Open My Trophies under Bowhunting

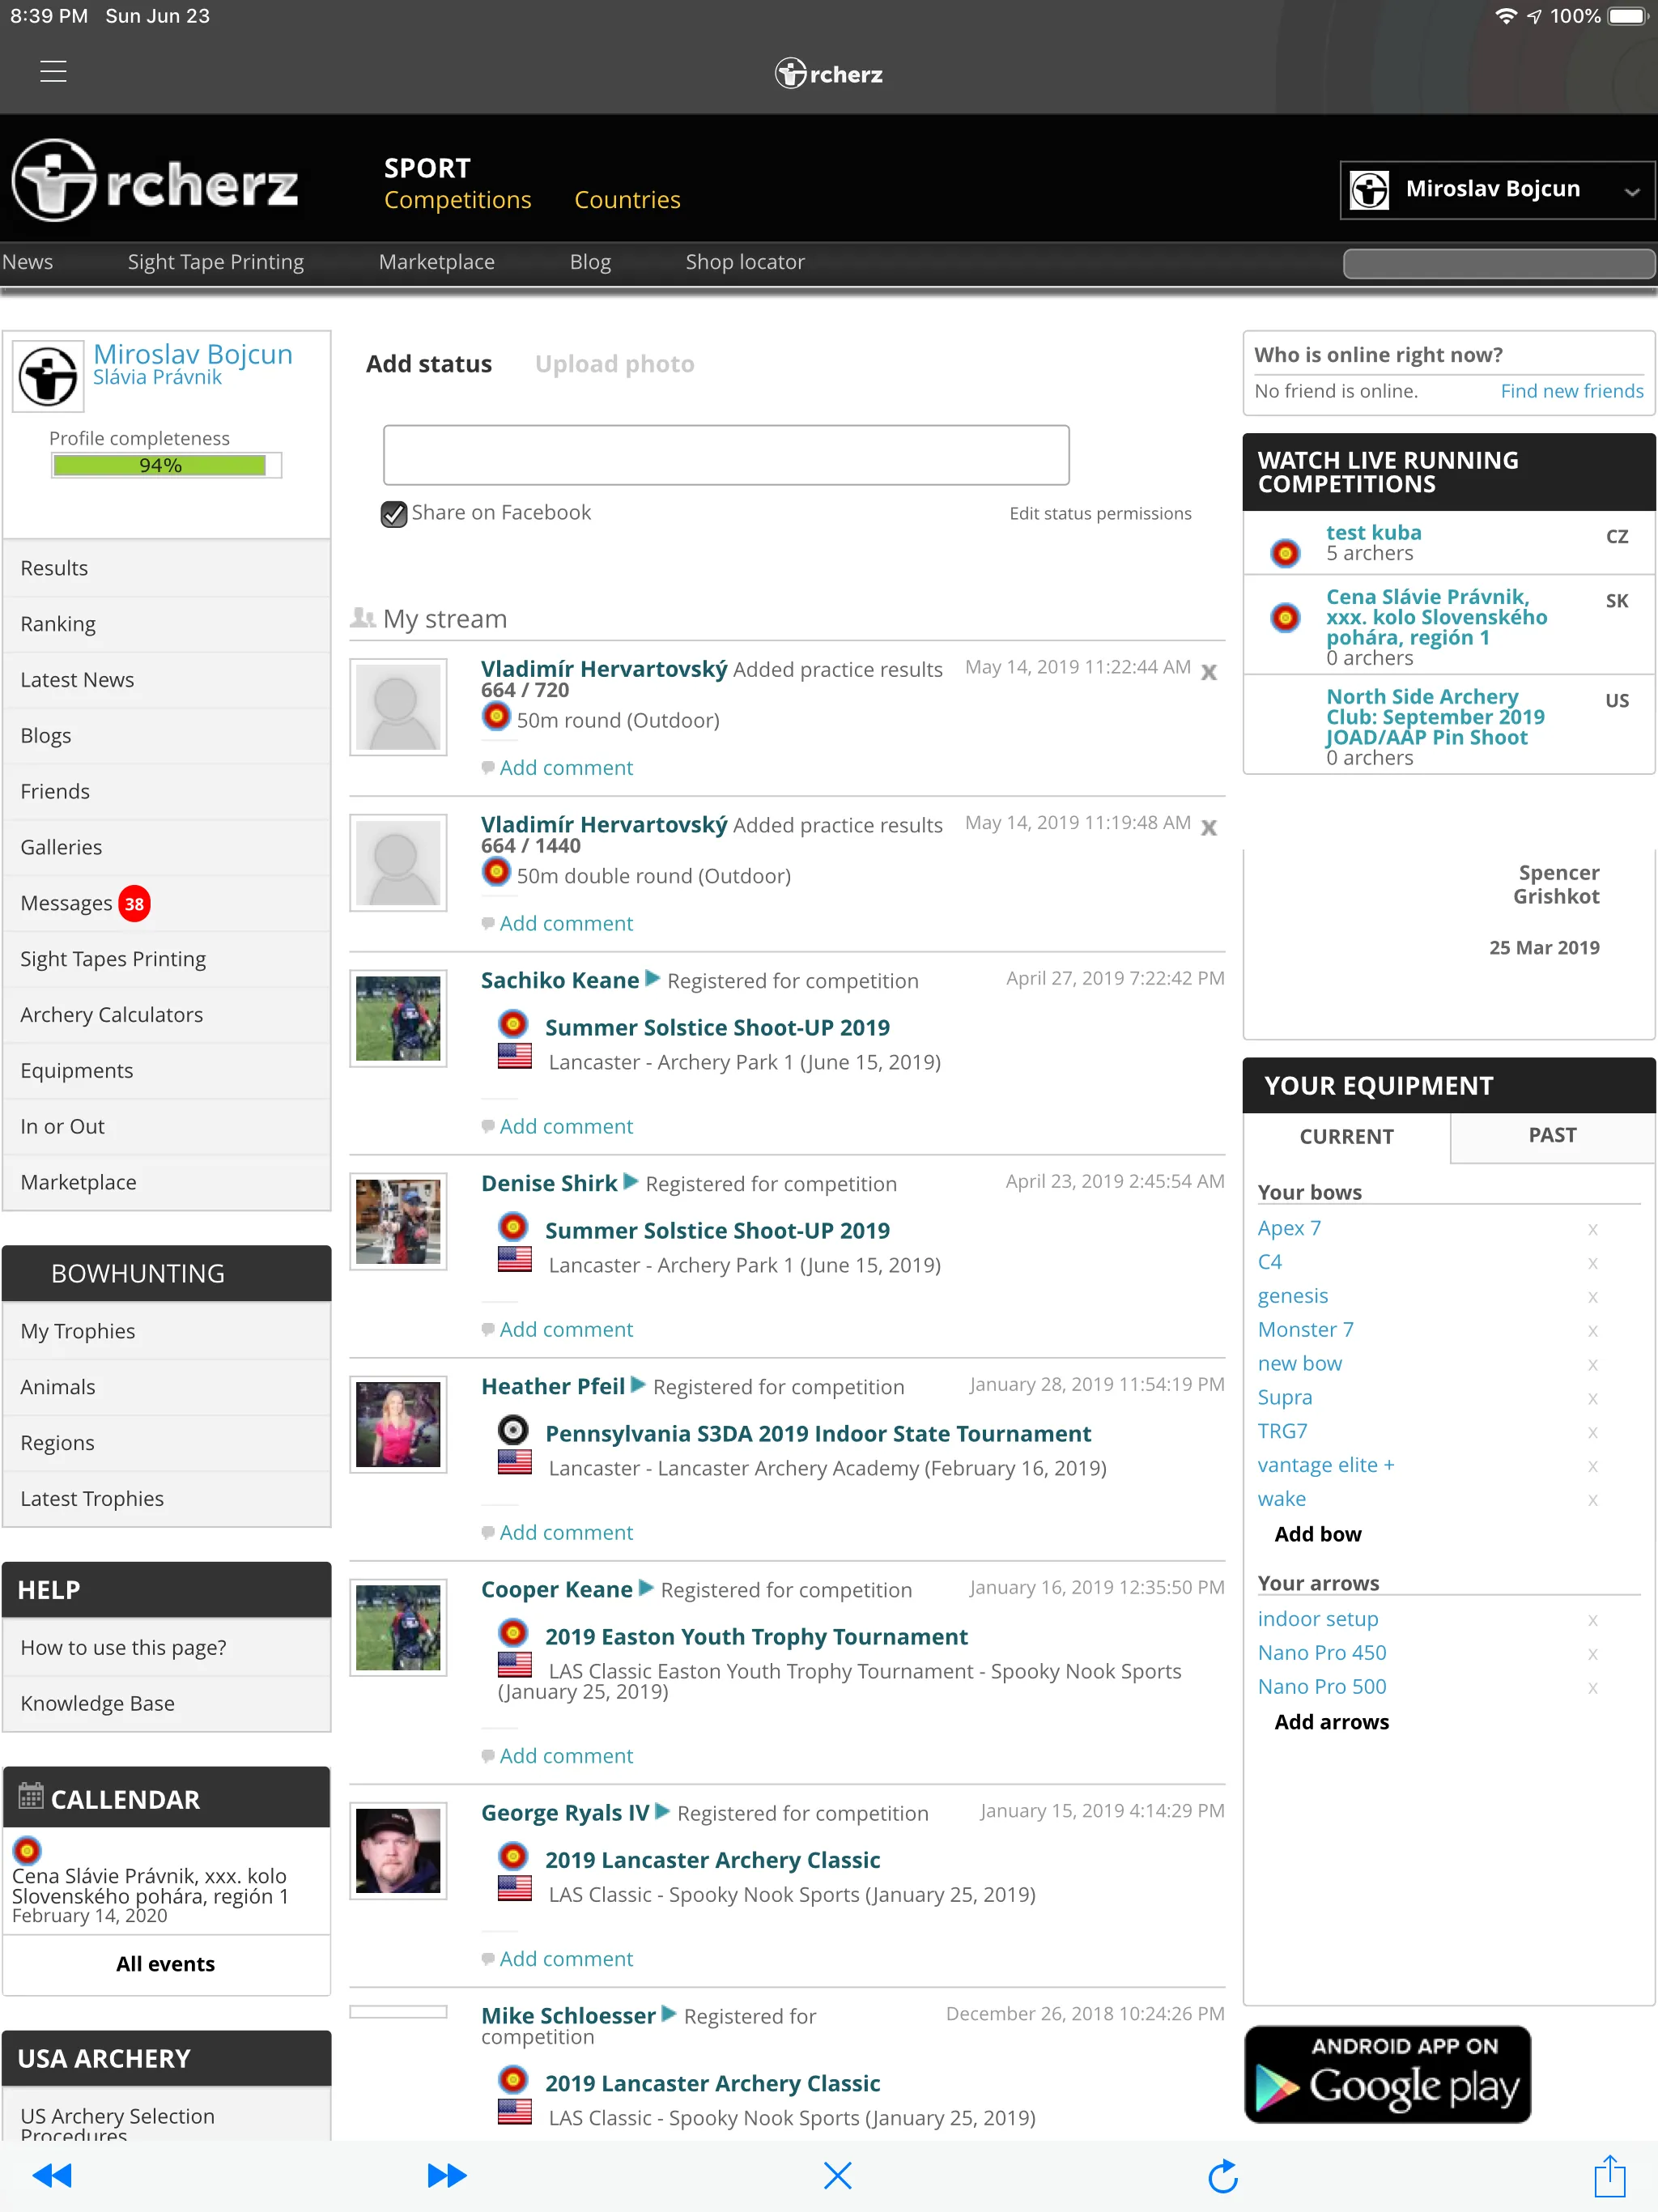[166, 1331]
